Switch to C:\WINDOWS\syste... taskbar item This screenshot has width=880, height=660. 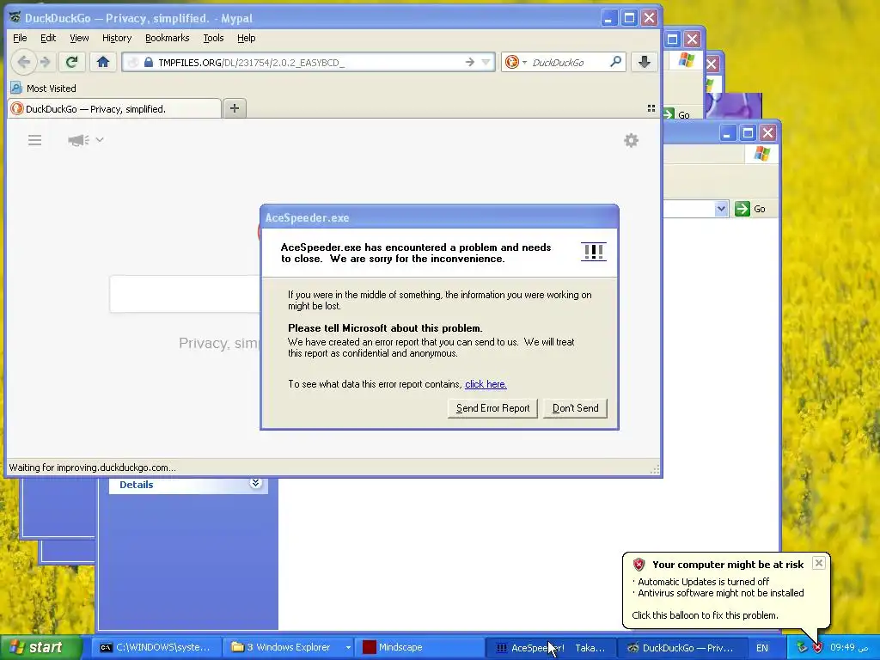click(x=156, y=648)
